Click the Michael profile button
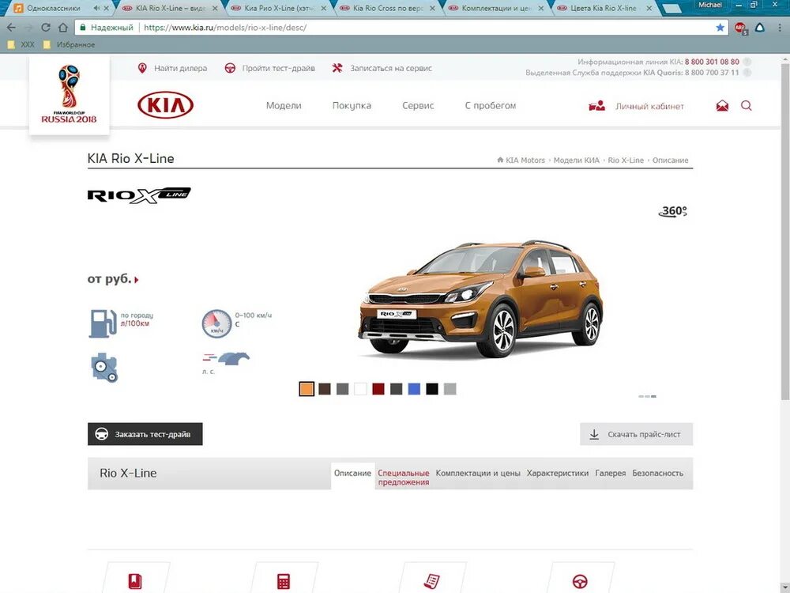This screenshot has height=593, width=790. click(710, 5)
